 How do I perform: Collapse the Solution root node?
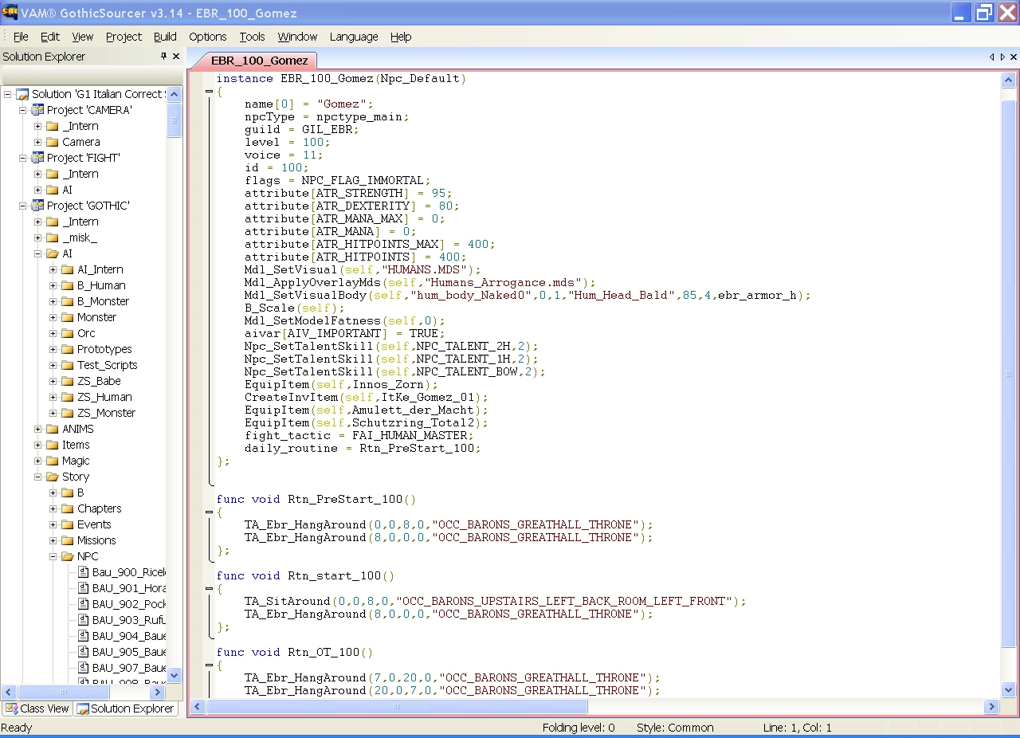[8, 94]
